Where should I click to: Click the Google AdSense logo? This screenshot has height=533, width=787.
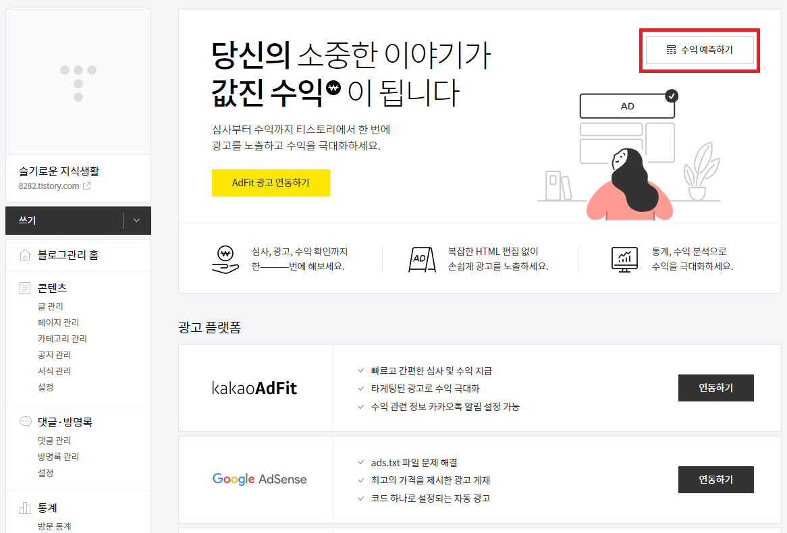(x=259, y=479)
